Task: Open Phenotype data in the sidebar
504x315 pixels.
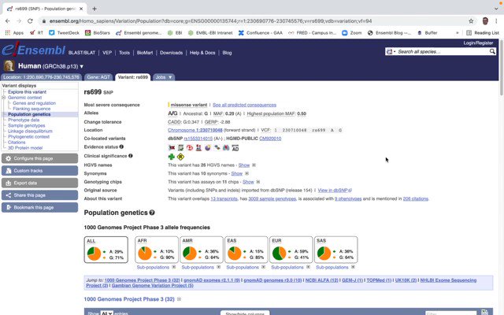Action: pos(24,120)
